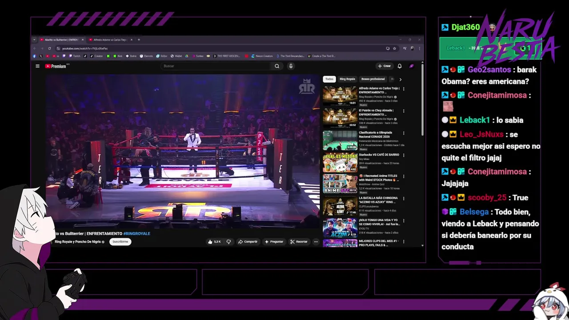Click the browser address bar URL
The height and width of the screenshot is (320, 569).
click(85, 48)
